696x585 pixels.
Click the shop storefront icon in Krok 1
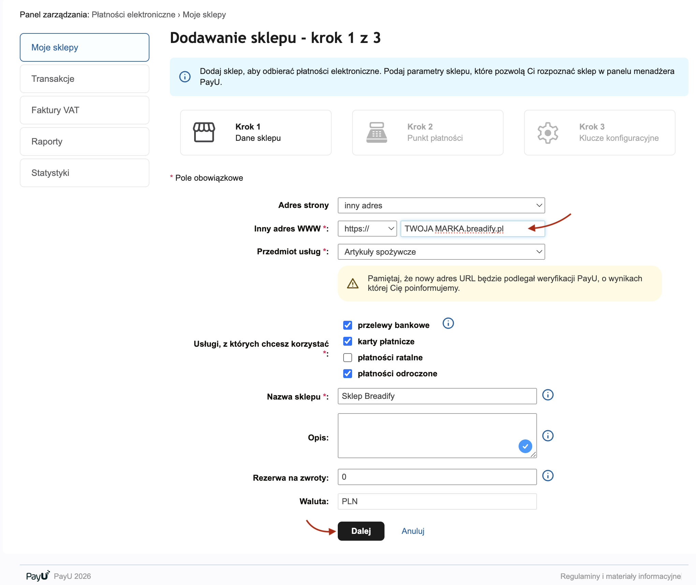pos(204,132)
